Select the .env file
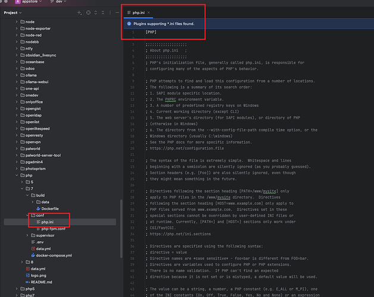This screenshot has width=374, height=297. [x=37, y=242]
